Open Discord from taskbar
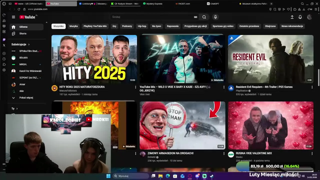 [197, 176]
